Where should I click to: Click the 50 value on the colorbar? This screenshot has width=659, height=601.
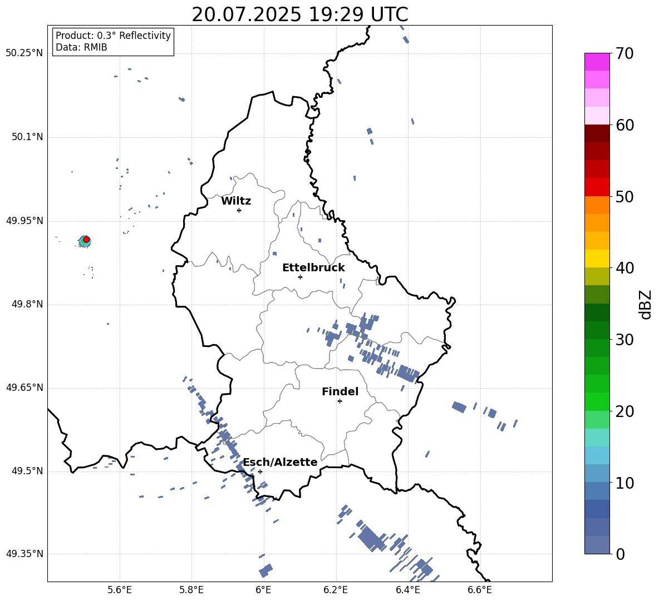[x=624, y=197]
